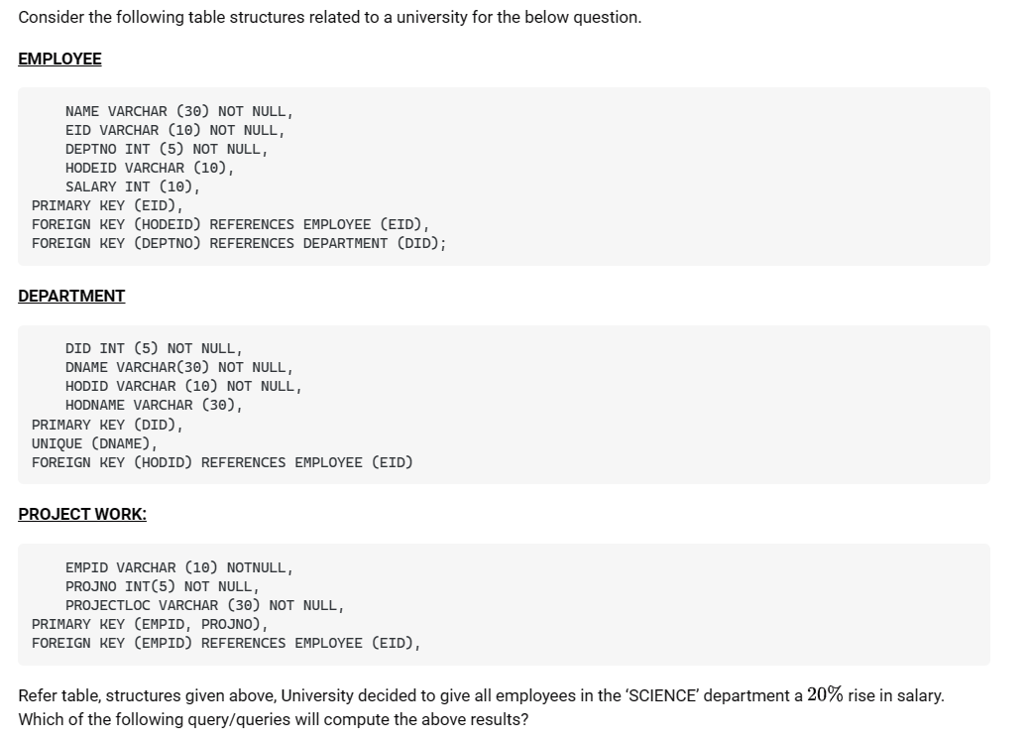This screenshot has width=1028, height=743.
Task: Click the DNAME VARCHAR(30) NOT NULL line
Action: click(178, 367)
